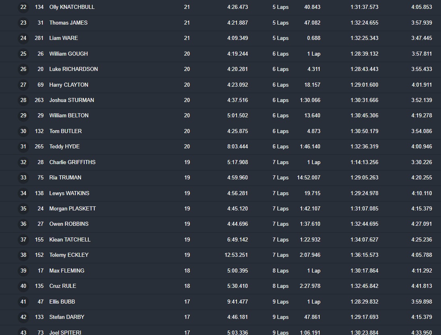Click Tolemy ECKLEY's name
Image resolution: width=441 pixels, height=335 pixels.
69,255
